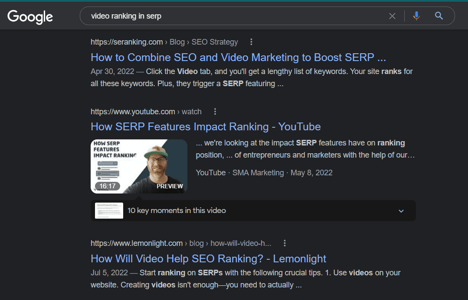Click the magnifying glass search icon

(x=439, y=16)
